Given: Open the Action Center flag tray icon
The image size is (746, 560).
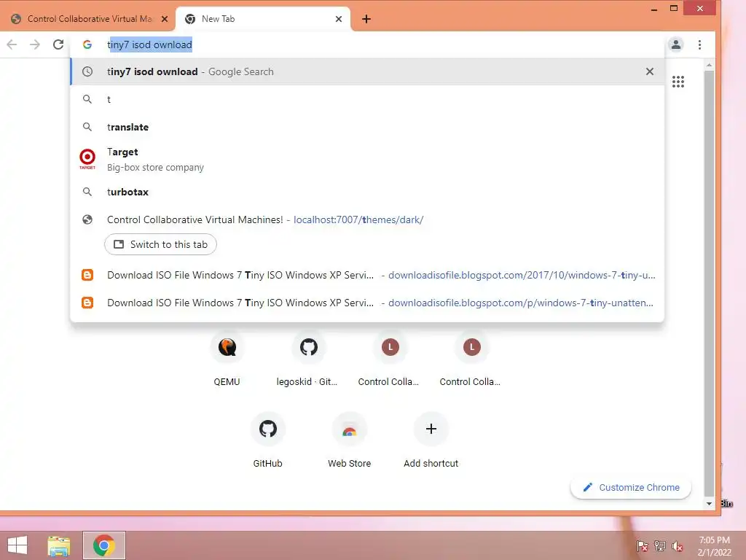Looking at the screenshot, I should pyautogui.click(x=642, y=546).
